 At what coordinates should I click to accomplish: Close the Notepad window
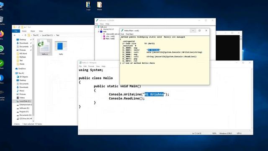click(250, 62)
